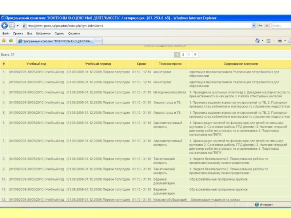This screenshot has height=218, width=291.
Task: Refresh the page with the green arrows button
Action: 260,26
